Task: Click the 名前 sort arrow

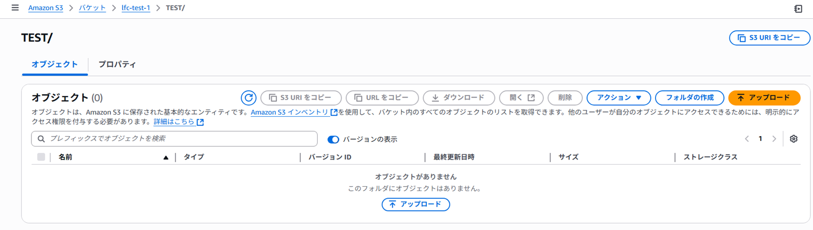Action: point(166,157)
